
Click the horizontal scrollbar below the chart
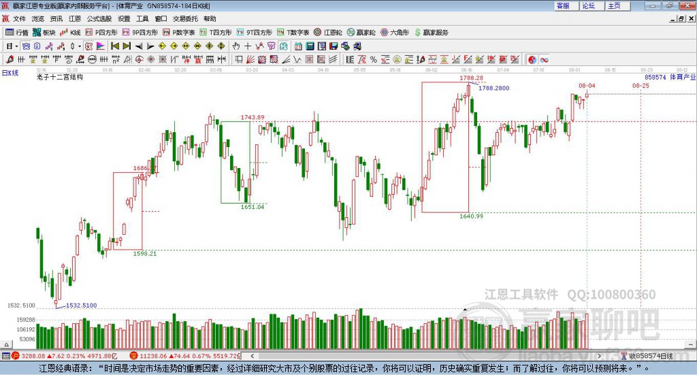pos(425,356)
